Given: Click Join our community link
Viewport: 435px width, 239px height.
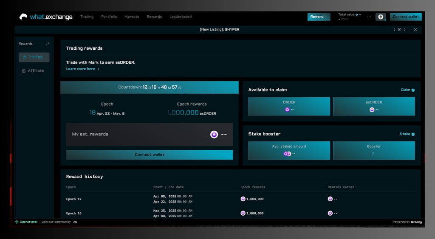Looking at the screenshot, I should point(56,222).
